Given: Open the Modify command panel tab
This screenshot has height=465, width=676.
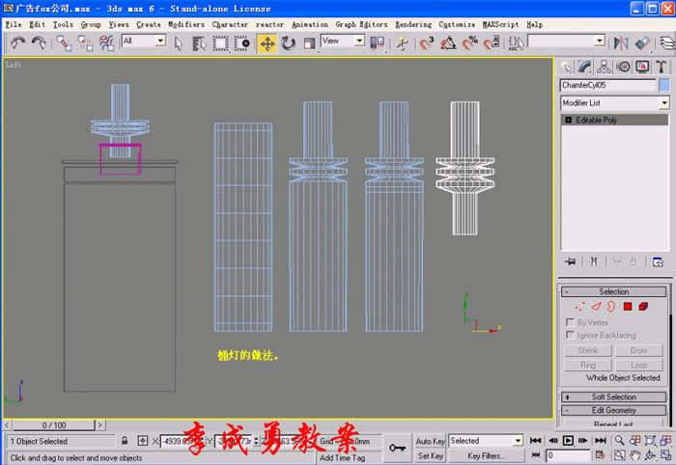Looking at the screenshot, I should tap(585, 67).
